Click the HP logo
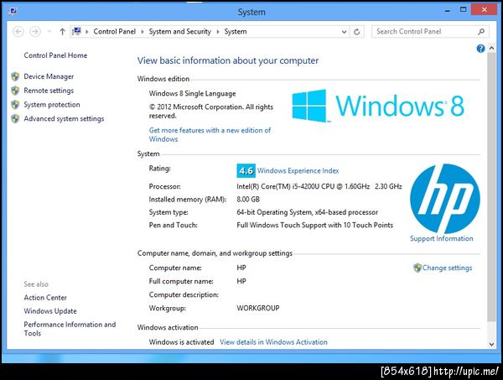The width and height of the screenshot is (503, 380). (x=445, y=199)
